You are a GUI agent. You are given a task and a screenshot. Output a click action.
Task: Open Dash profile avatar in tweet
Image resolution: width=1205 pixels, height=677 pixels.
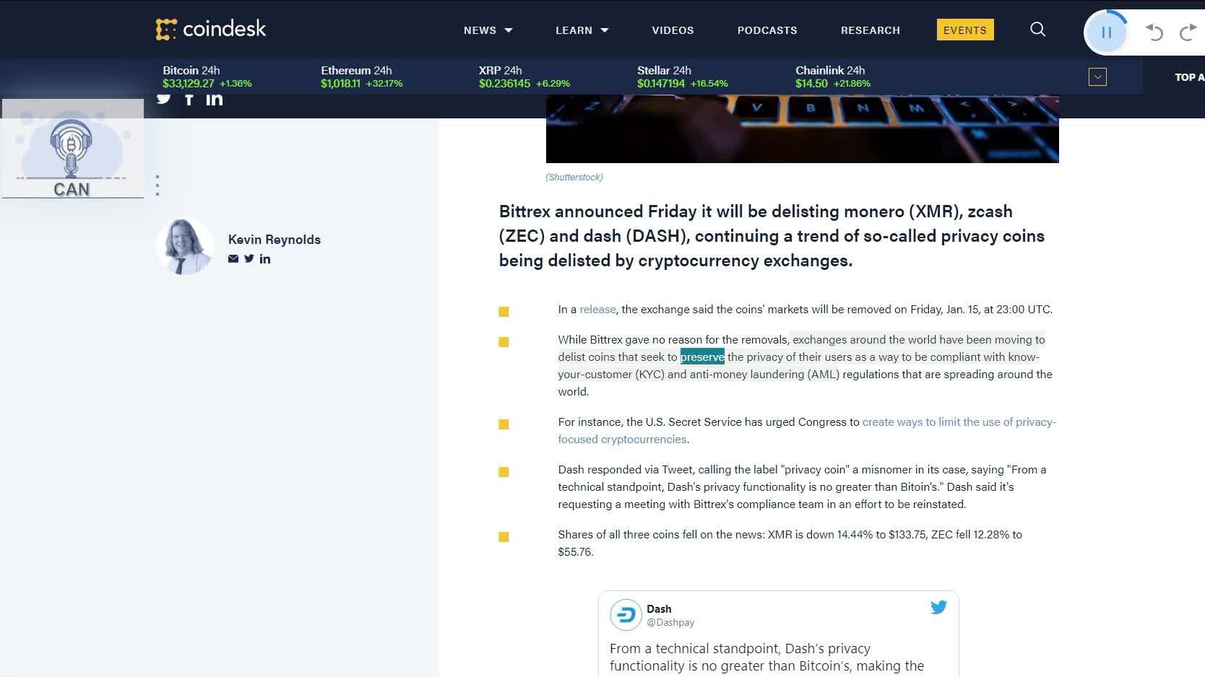pyautogui.click(x=626, y=615)
